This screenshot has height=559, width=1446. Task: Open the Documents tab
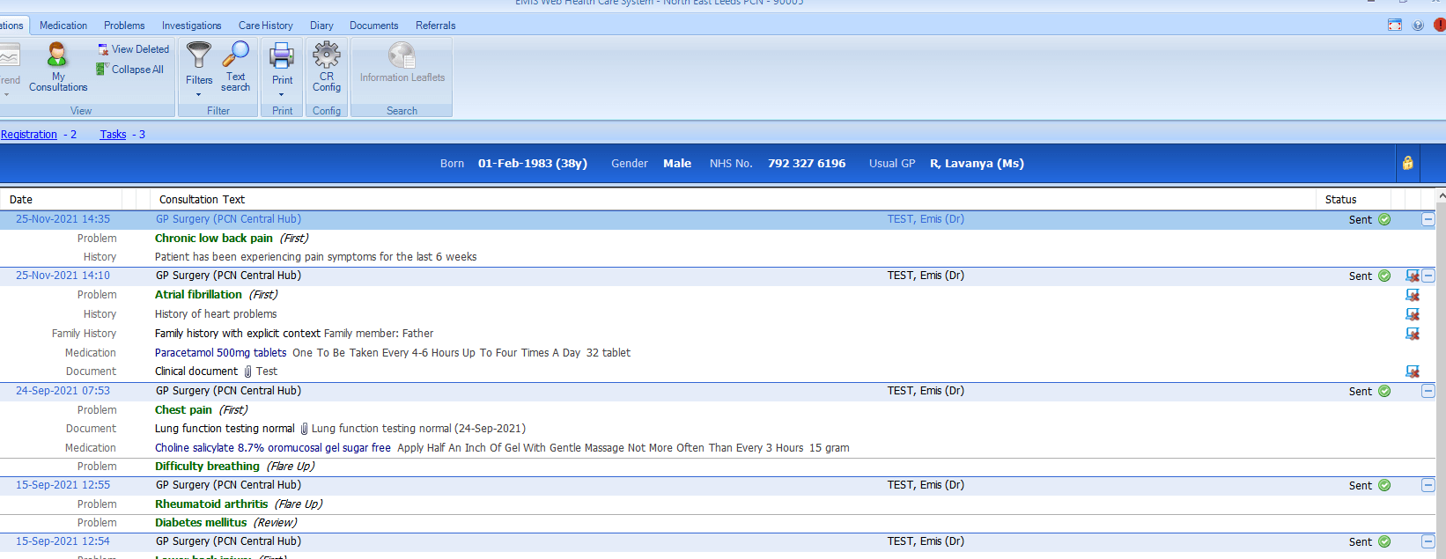click(x=373, y=26)
